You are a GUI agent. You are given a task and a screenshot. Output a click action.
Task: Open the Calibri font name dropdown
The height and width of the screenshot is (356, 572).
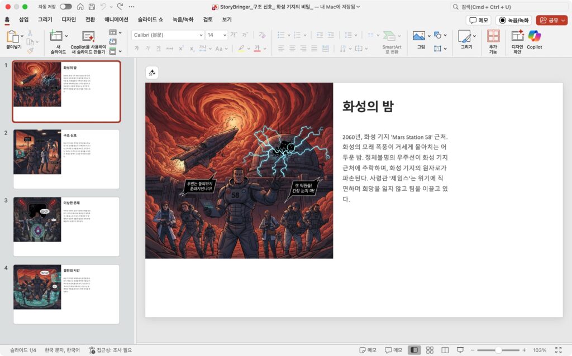[201, 35]
